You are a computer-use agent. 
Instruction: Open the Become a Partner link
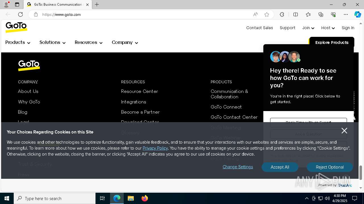pos(140,112)
